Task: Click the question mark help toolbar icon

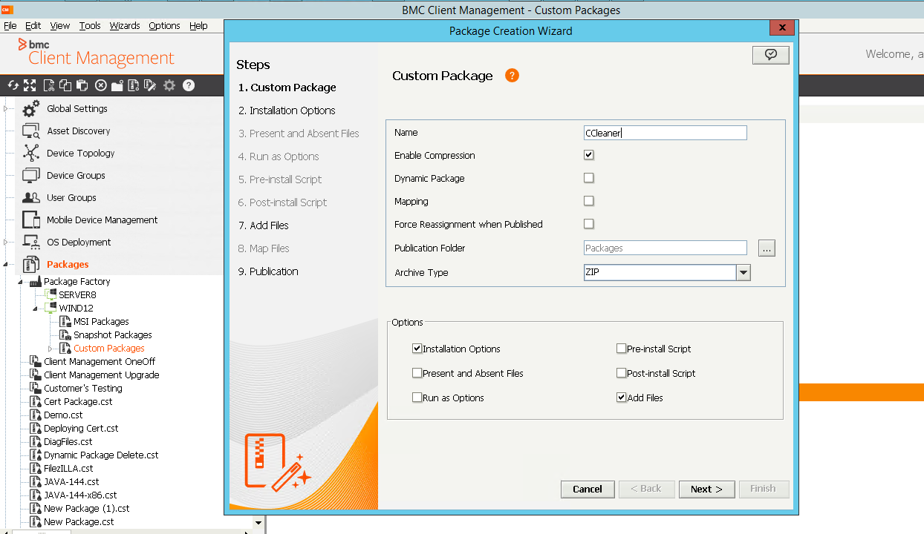Action: click(x=189, y=85)
